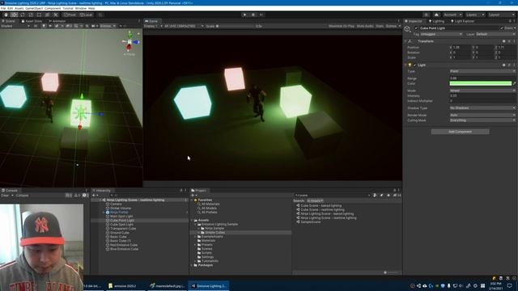Expand the Ninja Prefab hierarchy item

click(104, 213)
